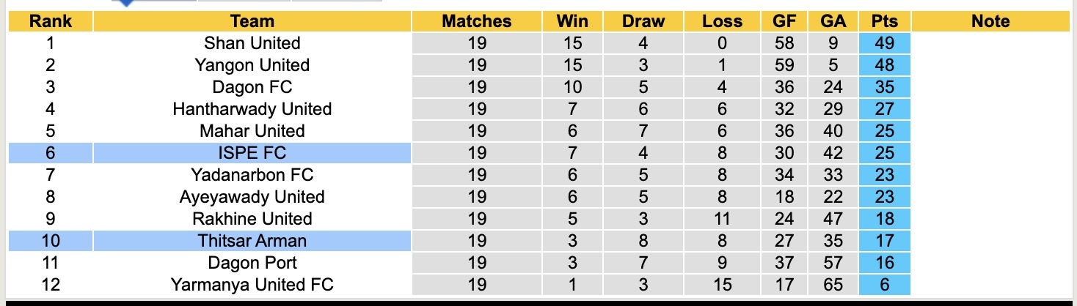Select Dagon Port's 16 points cell
Screen dimensions: 1077x306
(x=884, y=263)
